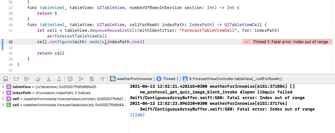Click the weatherForInnowise app icon

coord(112,79)
